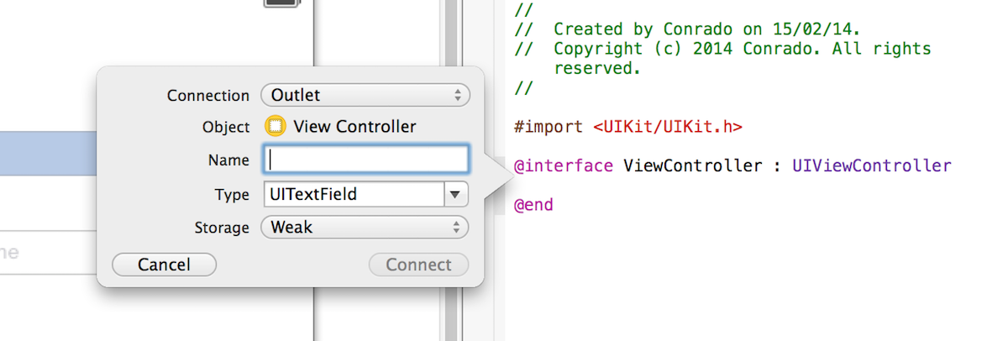The width and height of the screenshot is (1008, 341).
Task: Click the #import <UIKit/UIKit.h> line
Action: (x=628, y=127)
